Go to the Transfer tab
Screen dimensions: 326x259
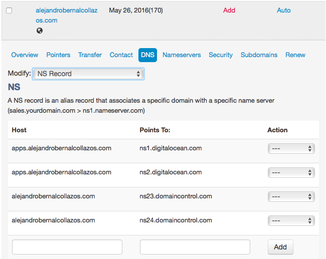point(90,55)
